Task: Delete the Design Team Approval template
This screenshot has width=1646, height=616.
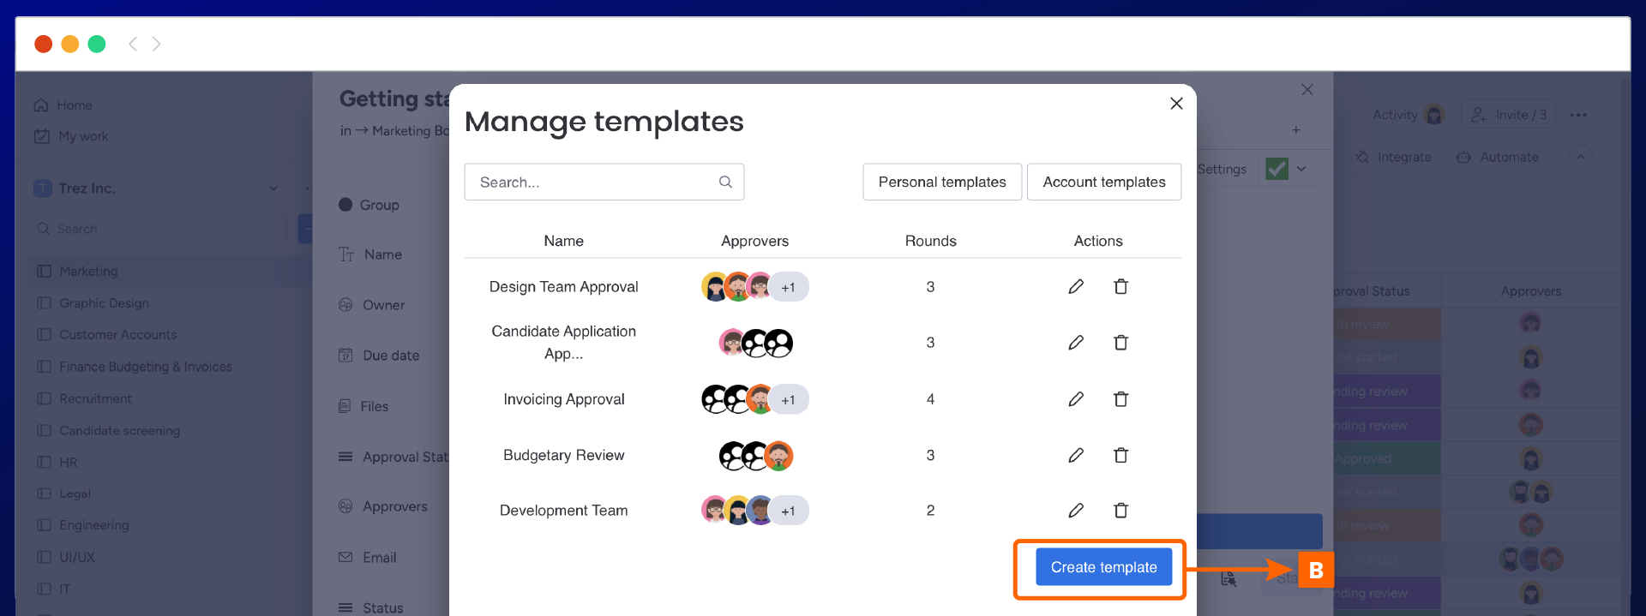Action: tap(1120, 287)
